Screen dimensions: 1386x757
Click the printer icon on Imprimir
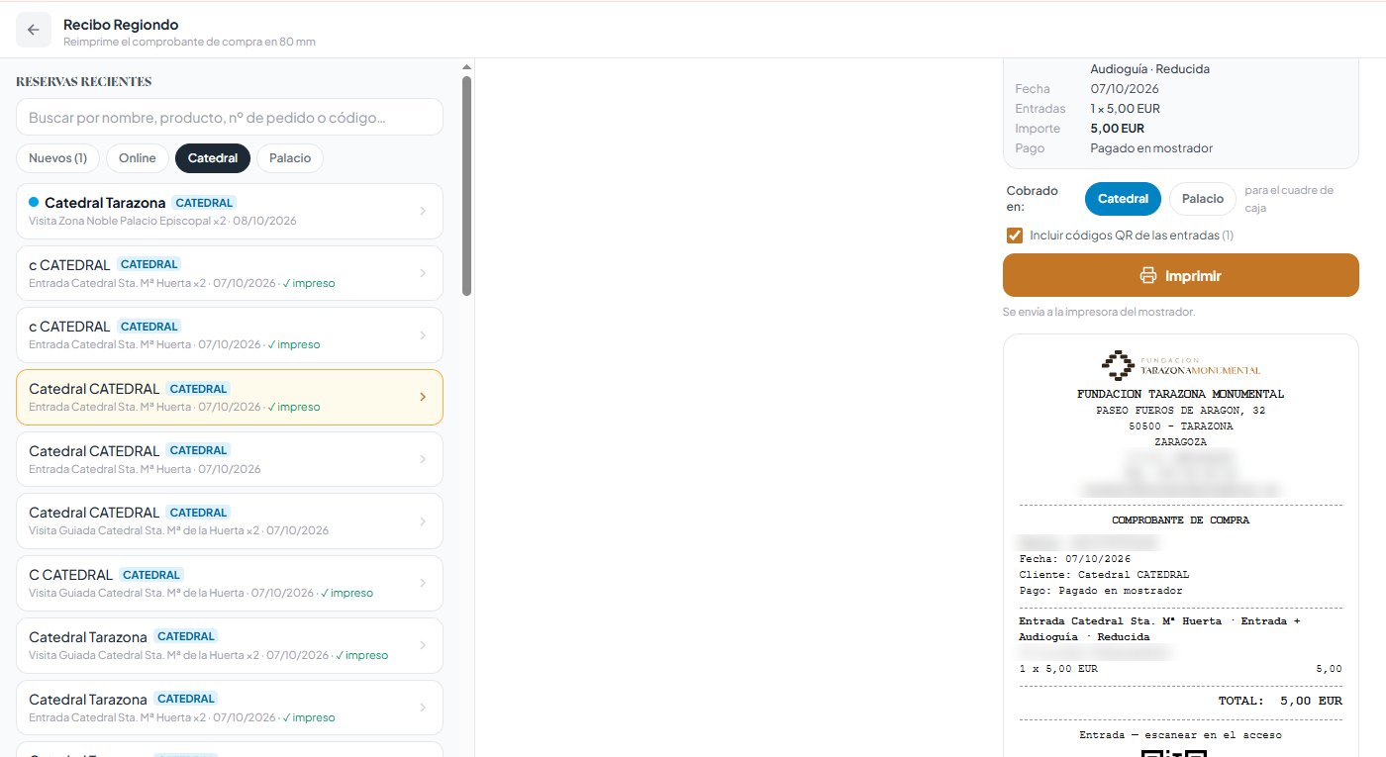(x=1148, y=275)
